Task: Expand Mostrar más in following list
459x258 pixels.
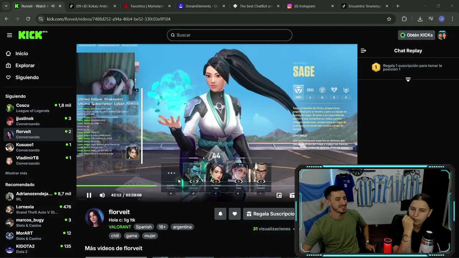Action: (x=16, y=173)
